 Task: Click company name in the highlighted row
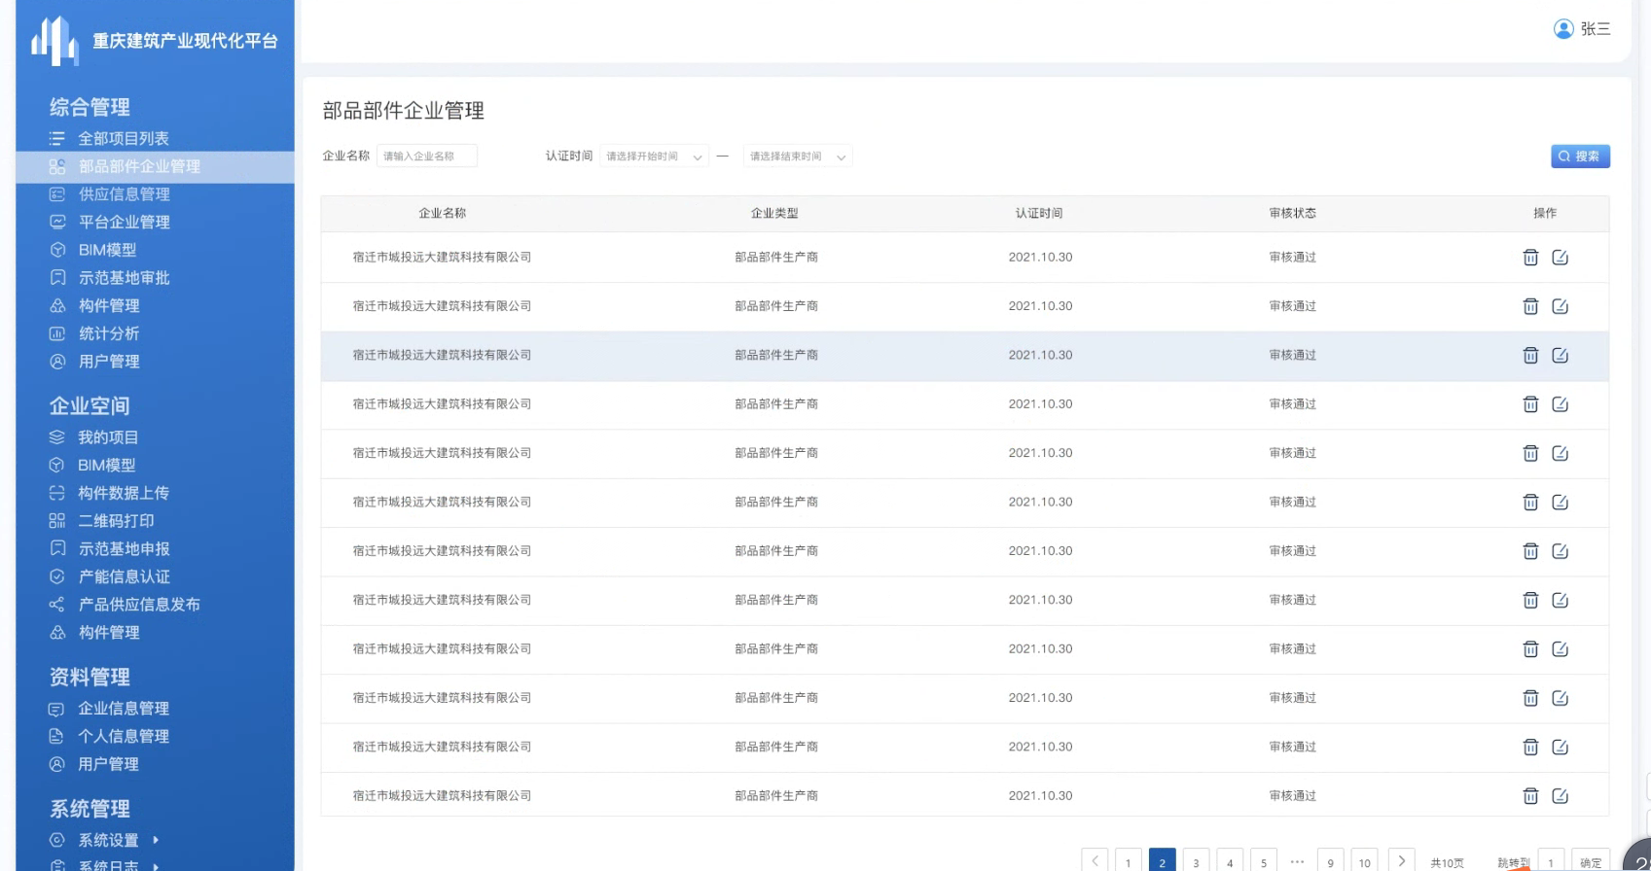(x=443, y=356)
